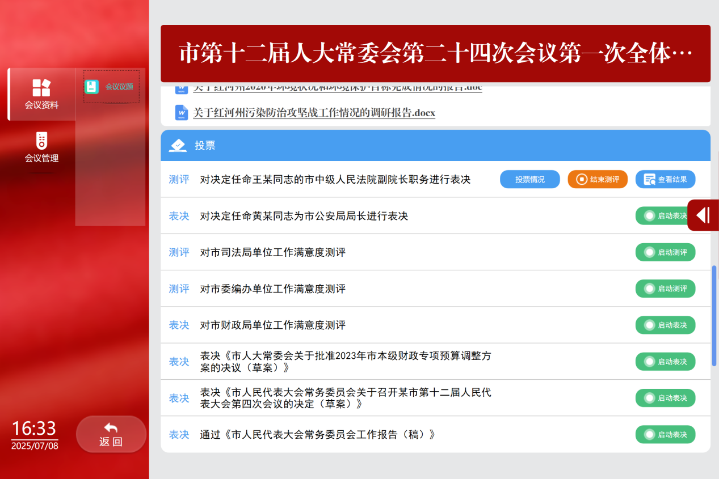The height and width of the screenshot is (479, 719).
Task: Collapse the panel with the red arrow tab
Action: [x=703, y=215]
